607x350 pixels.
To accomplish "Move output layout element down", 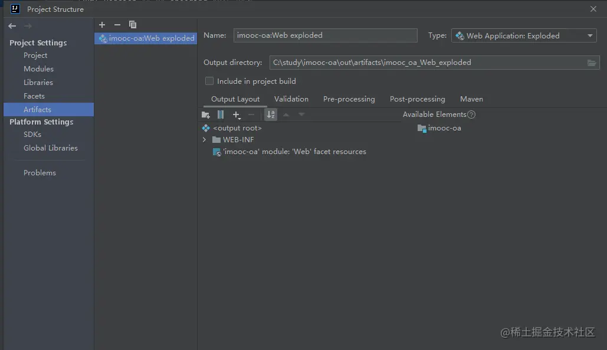I will point(301,115).
